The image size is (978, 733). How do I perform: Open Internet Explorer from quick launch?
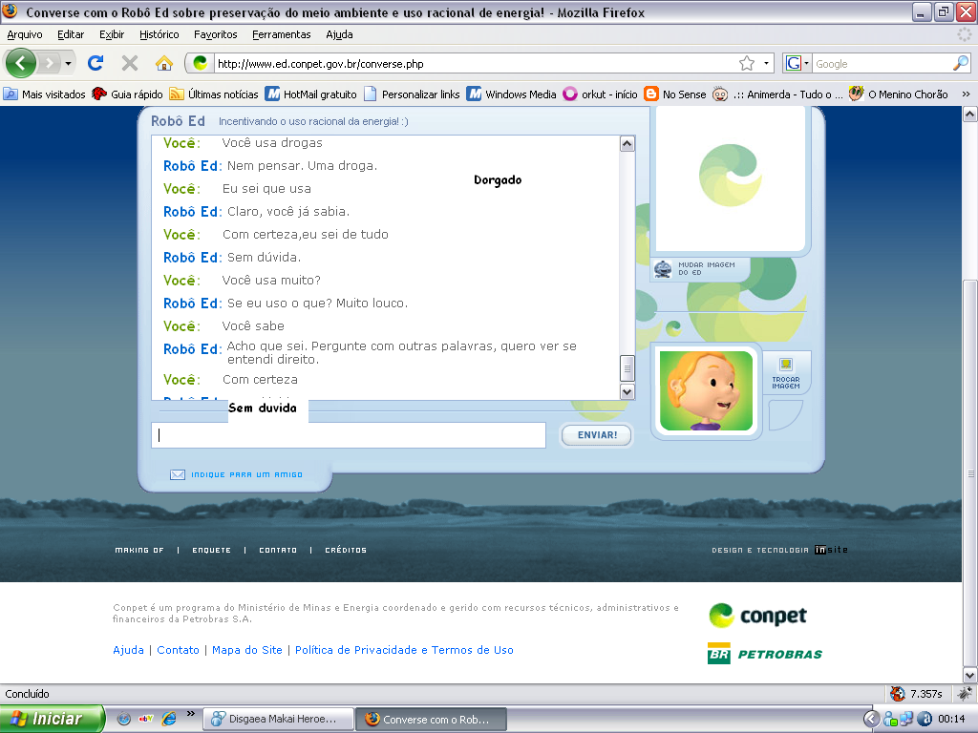168,719
